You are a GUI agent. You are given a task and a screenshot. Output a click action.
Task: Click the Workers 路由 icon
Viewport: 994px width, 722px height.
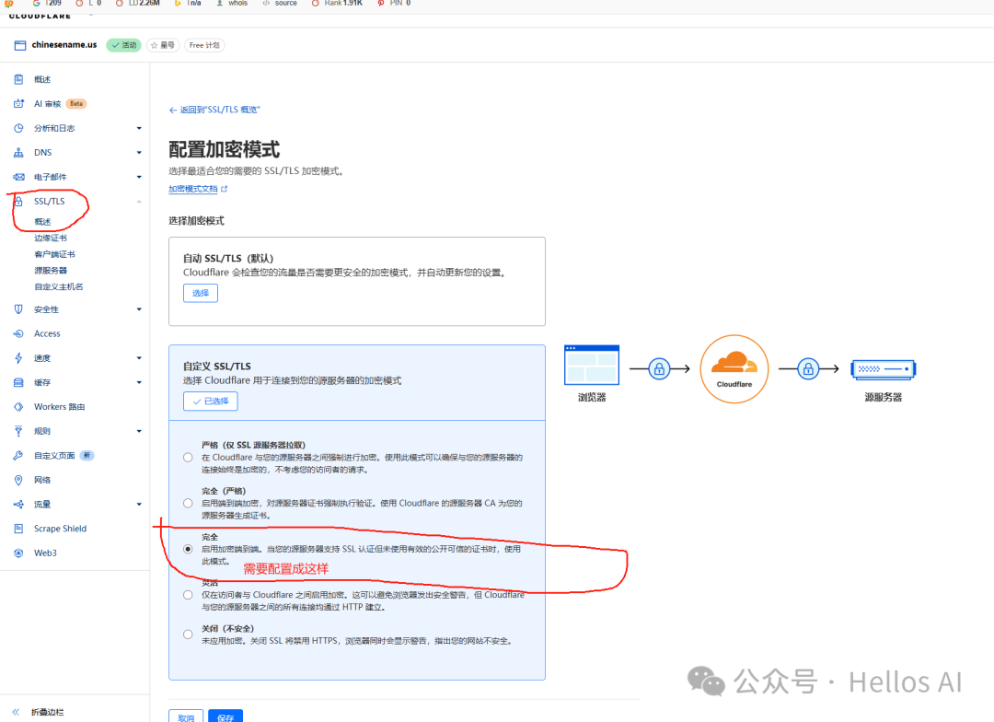pyautogui.click(x=18, y=406)
